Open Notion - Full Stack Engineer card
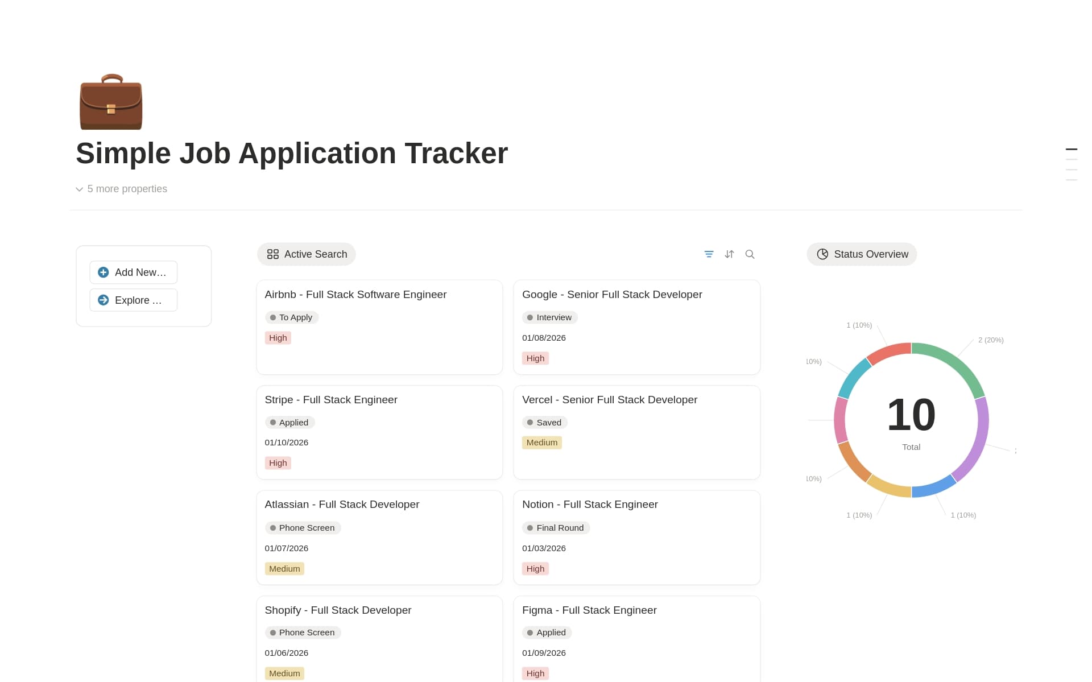The width and height of the screenshot is (1092, 682). [x=636, y=538]
